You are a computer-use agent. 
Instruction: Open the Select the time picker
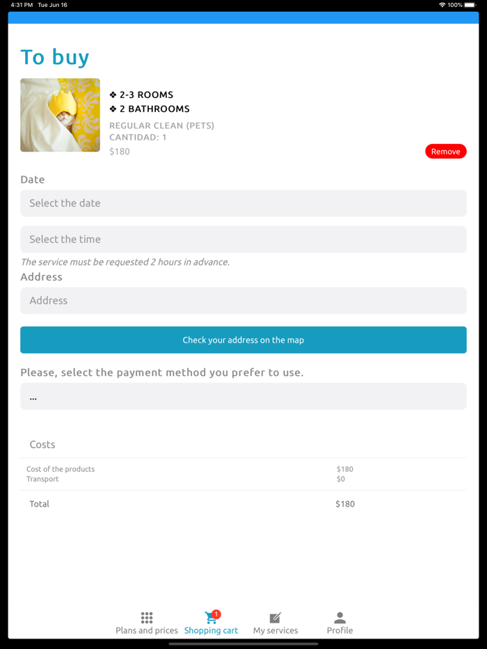click(243, 239)
